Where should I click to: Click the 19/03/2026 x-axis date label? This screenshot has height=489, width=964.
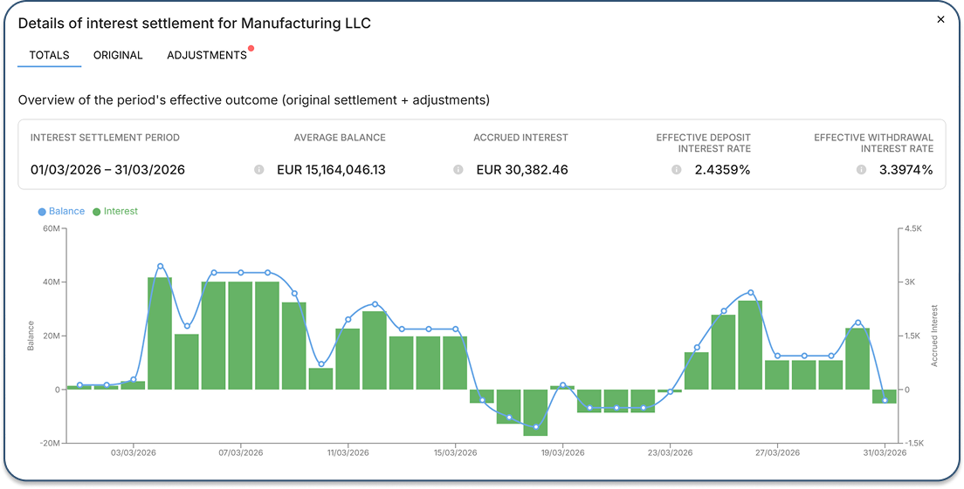pos(562,452)
